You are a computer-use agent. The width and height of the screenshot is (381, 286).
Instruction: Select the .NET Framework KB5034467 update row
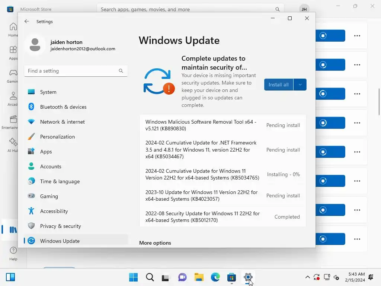tap(222, 150)
